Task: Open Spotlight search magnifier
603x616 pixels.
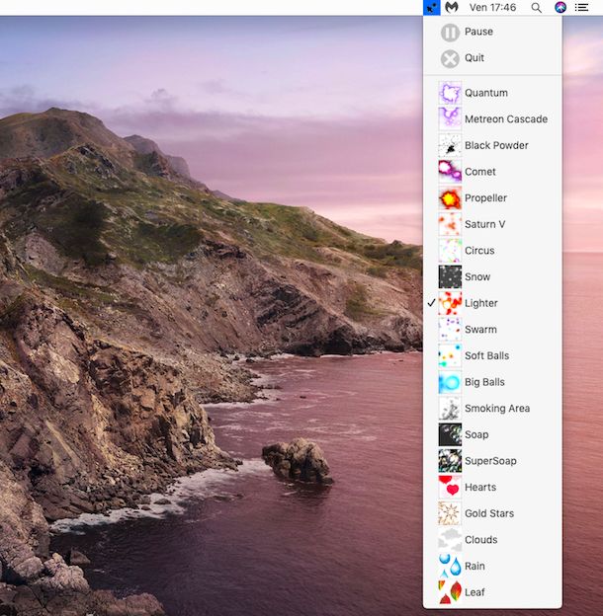Action: tap(536, 7)
